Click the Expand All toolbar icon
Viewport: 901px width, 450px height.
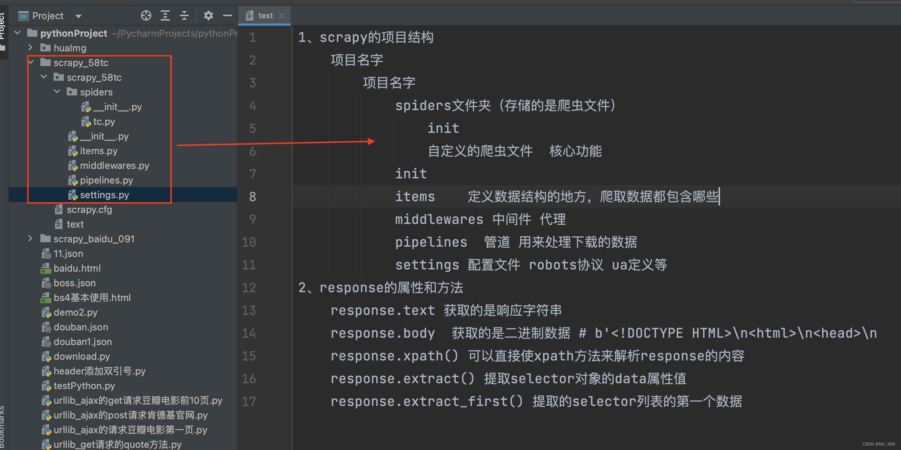coord(165,15)
